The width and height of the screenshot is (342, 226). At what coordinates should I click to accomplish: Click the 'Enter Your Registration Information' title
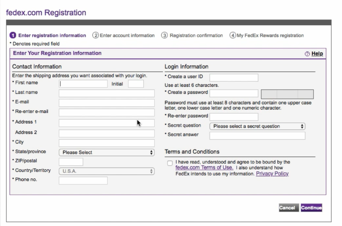pos(57,53)
